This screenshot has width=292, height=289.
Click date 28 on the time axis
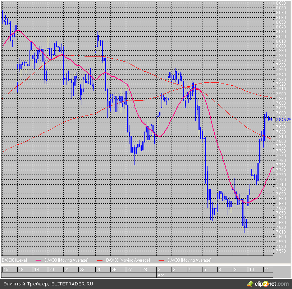click(x=144, y=269)
